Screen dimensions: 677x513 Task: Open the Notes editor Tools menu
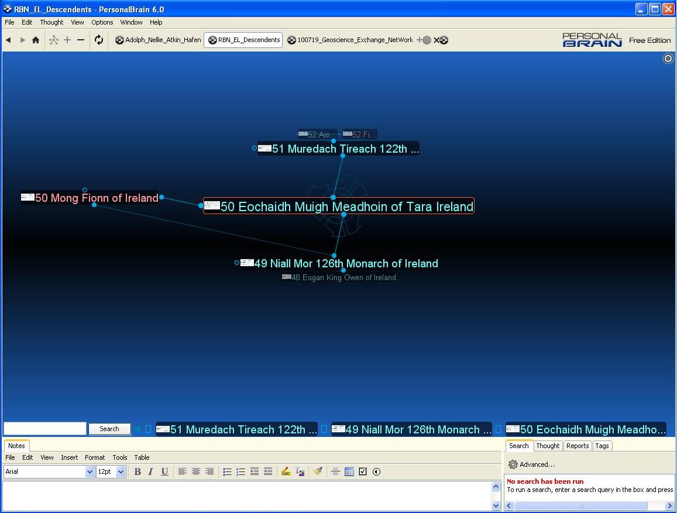pyautogui.click(x=120, y=457)
